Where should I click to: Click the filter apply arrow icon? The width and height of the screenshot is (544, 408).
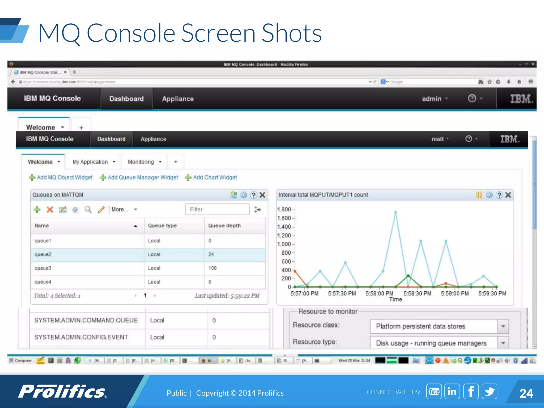257,210
